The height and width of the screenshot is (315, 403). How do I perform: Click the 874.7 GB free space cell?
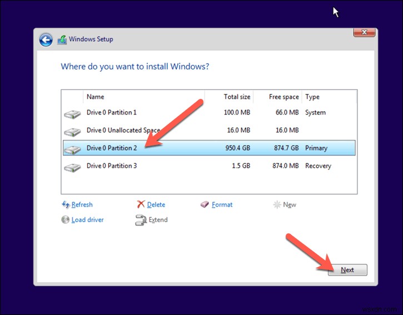(286, 148)
